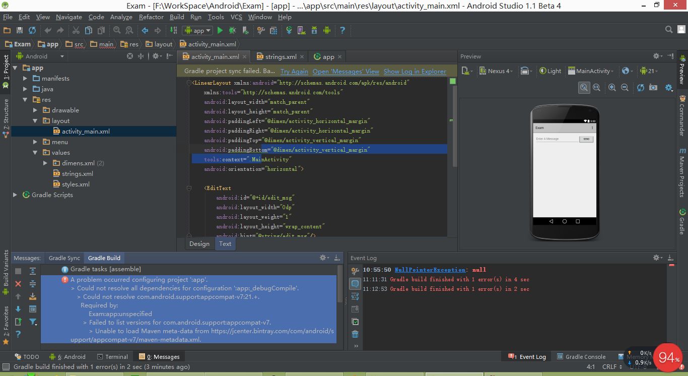Open the API level 21 dropdown

650,71
